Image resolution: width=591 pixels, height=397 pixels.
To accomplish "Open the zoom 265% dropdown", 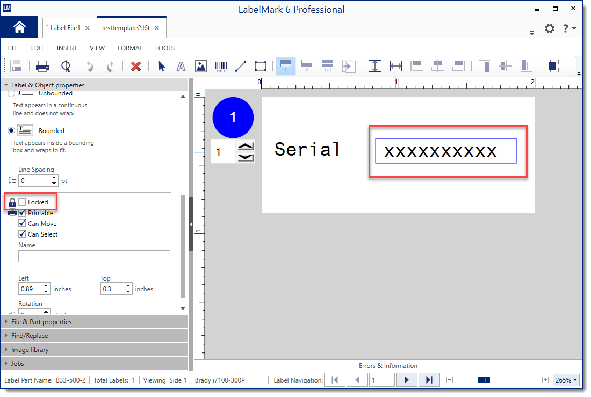I will click(566, 380).
